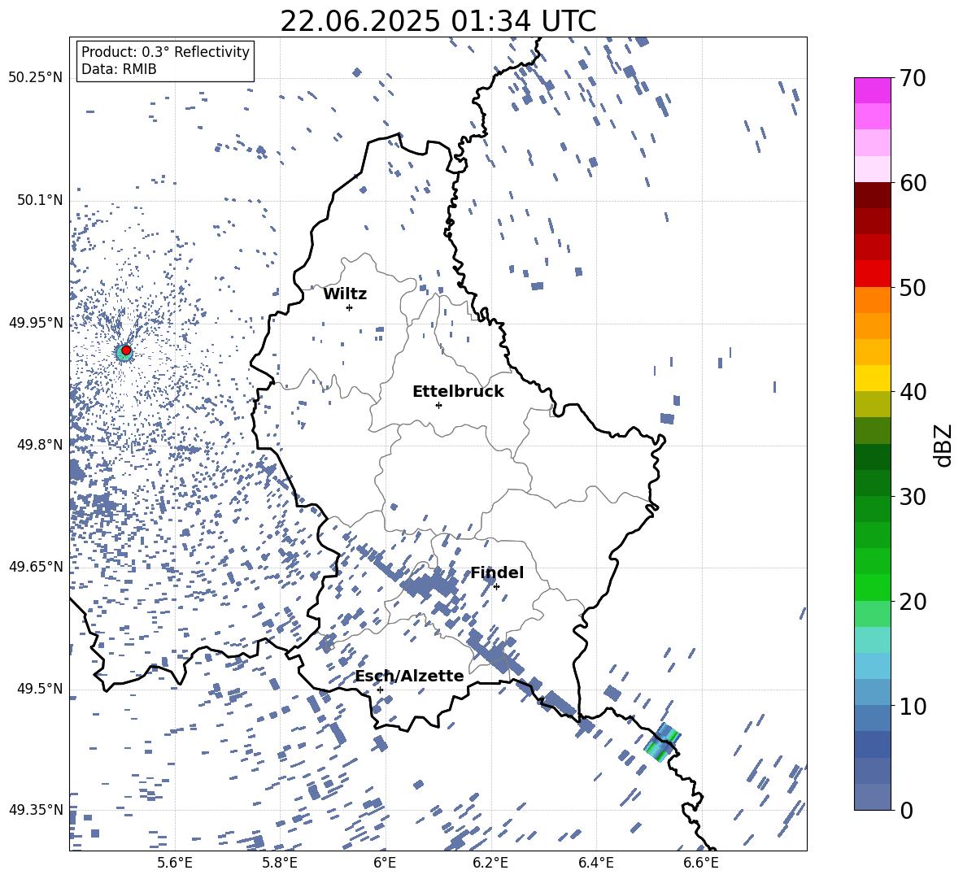Click the cross marker below Wiltz
This screenshot has width=963, height=879.
[x=350, y=307]
